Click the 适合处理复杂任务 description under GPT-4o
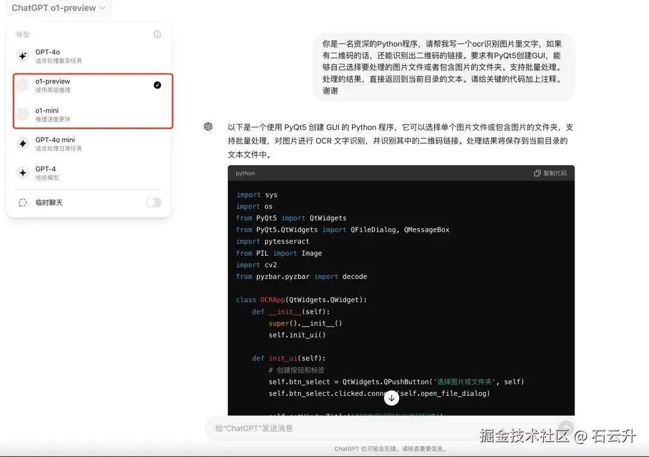Screen dimensions: 649x457 pyautogui.click(x=58, y=61)
